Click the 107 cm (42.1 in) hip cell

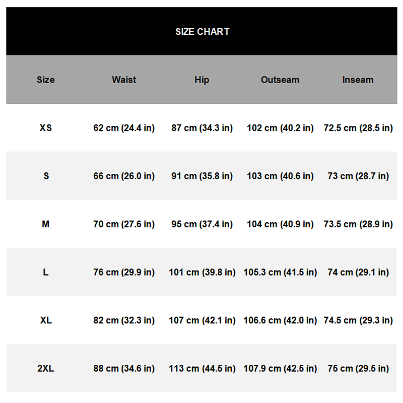202,320
